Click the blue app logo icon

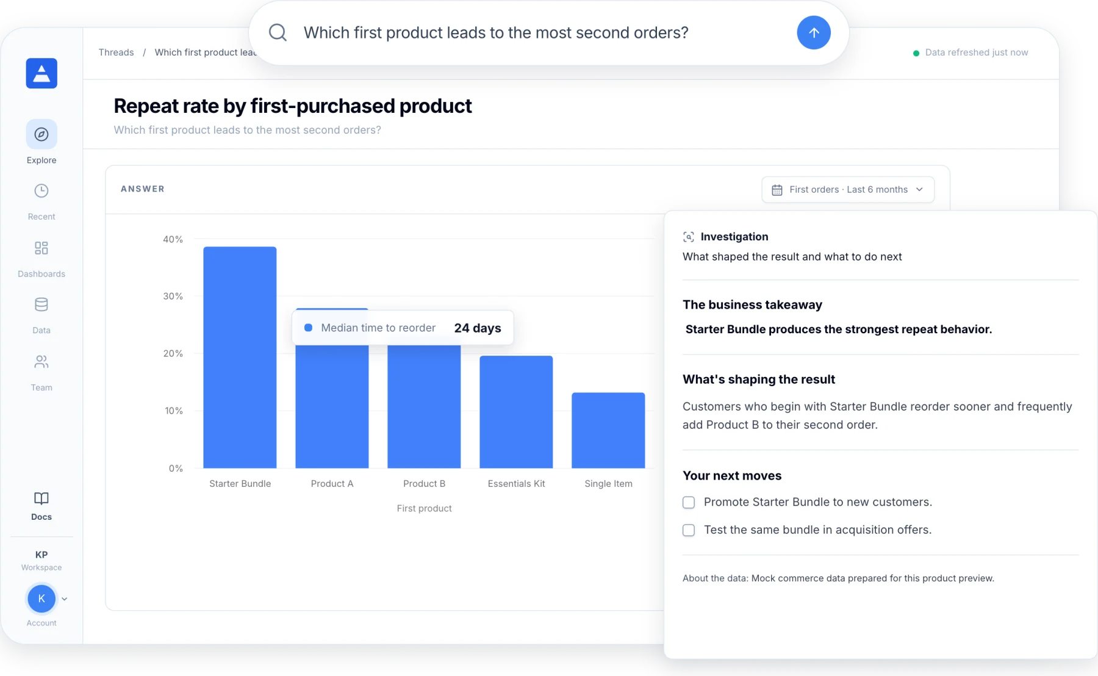click(41, 73)
